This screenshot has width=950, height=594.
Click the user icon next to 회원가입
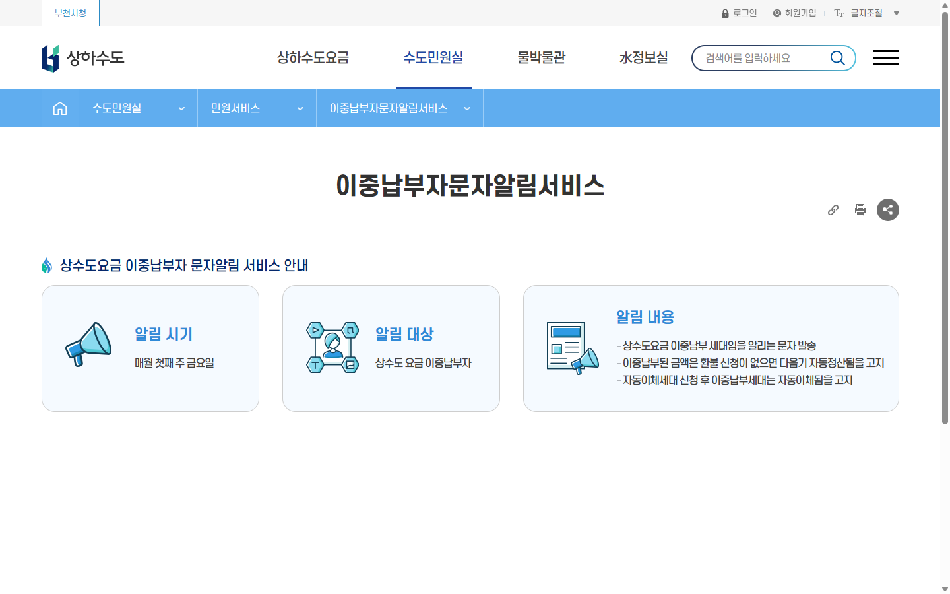[777, 13]
